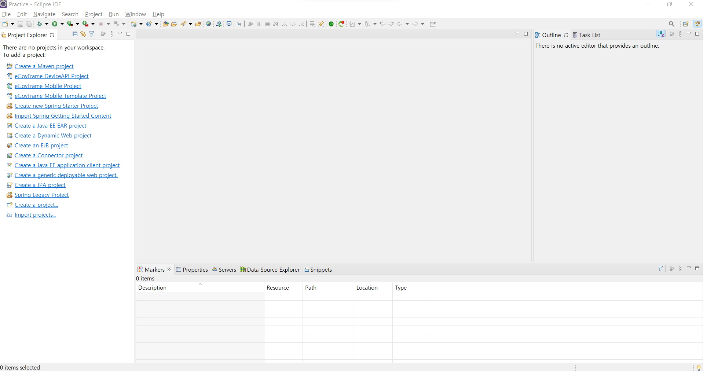Expand the External Tools dropdown arrow
The width and height of the screenshot is (703, 371).
click(x=93, y=24)
